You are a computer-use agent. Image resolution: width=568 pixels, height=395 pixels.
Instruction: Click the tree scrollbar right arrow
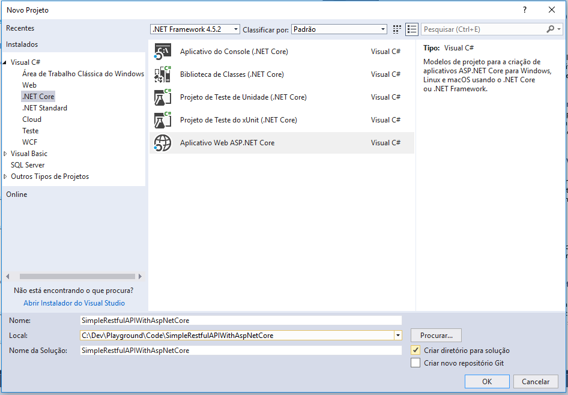pos(140,276)
